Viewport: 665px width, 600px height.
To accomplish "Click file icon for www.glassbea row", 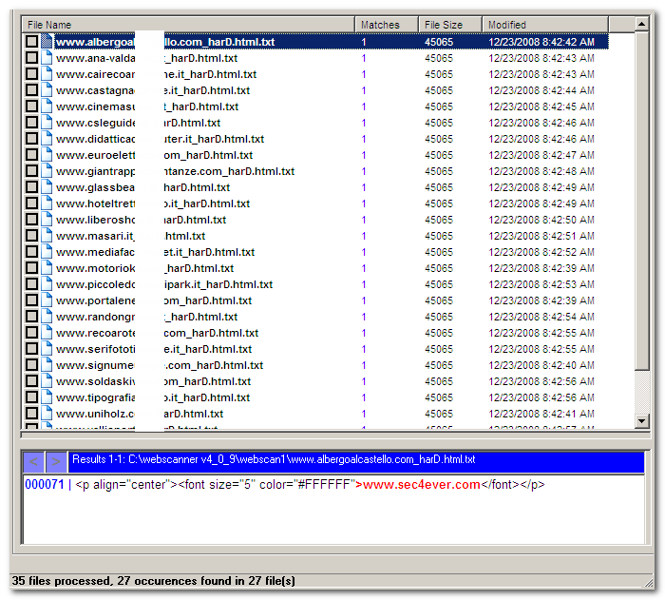I will tap(47, 187).
